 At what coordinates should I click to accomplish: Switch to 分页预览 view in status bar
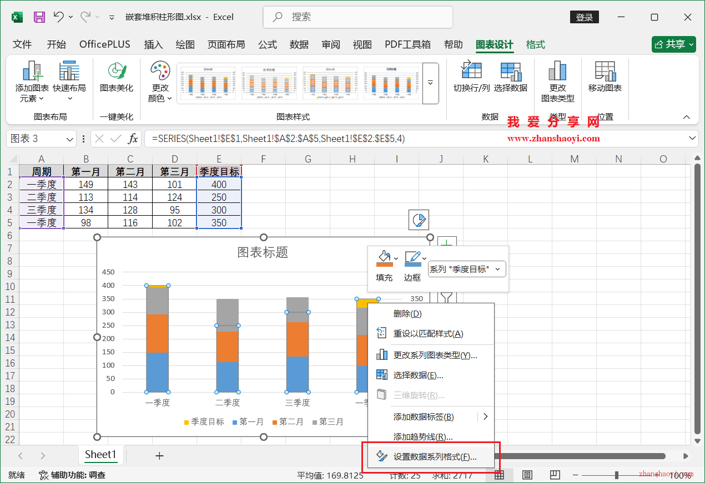click(x=554, y=475)
